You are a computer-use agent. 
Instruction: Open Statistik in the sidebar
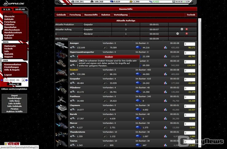point(9,54)
